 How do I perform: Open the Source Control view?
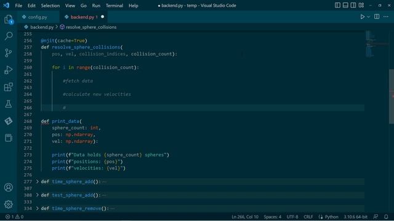[x=9, y=53]
